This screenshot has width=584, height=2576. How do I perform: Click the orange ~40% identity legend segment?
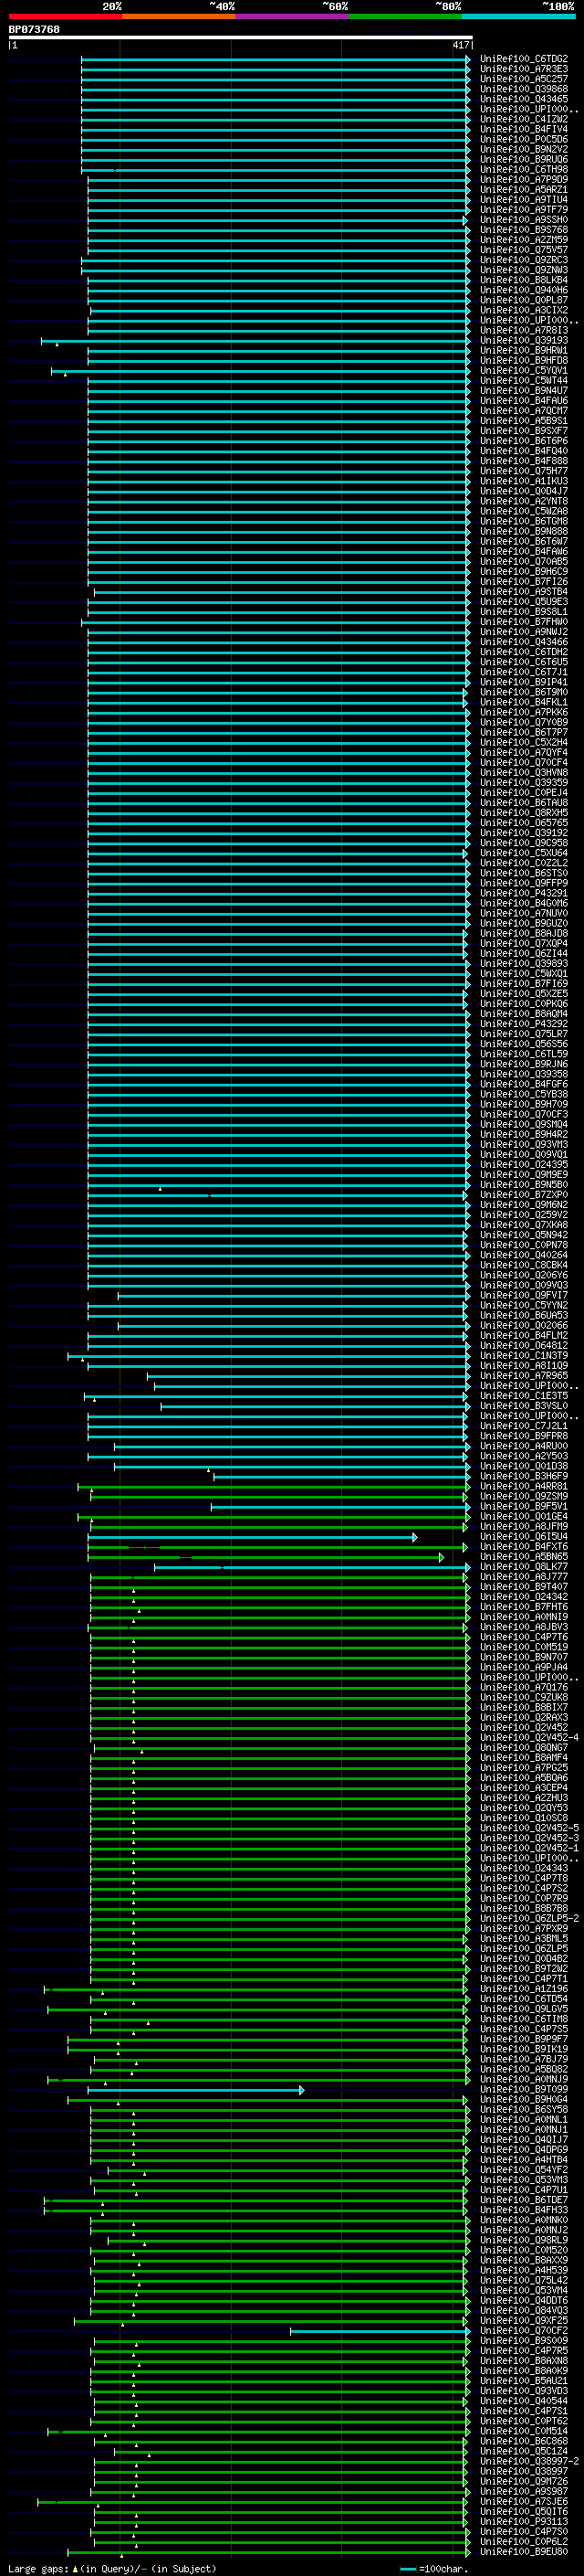tap(179, 16)
